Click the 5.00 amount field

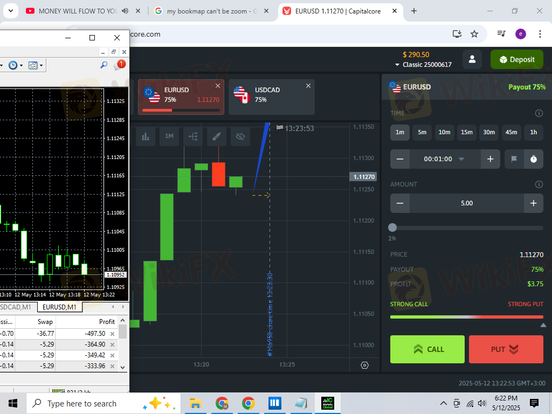(x=467, y=203)
